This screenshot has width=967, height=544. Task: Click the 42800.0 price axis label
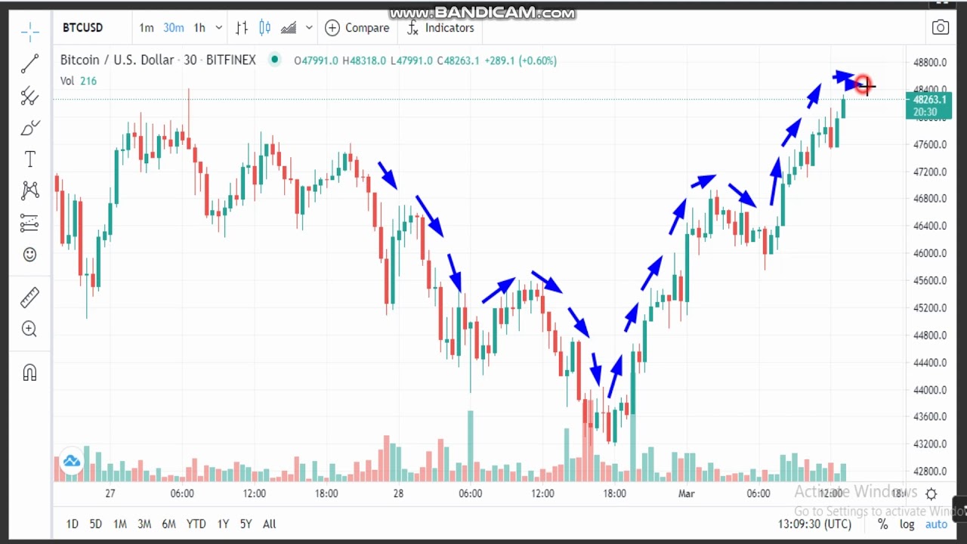929,471
